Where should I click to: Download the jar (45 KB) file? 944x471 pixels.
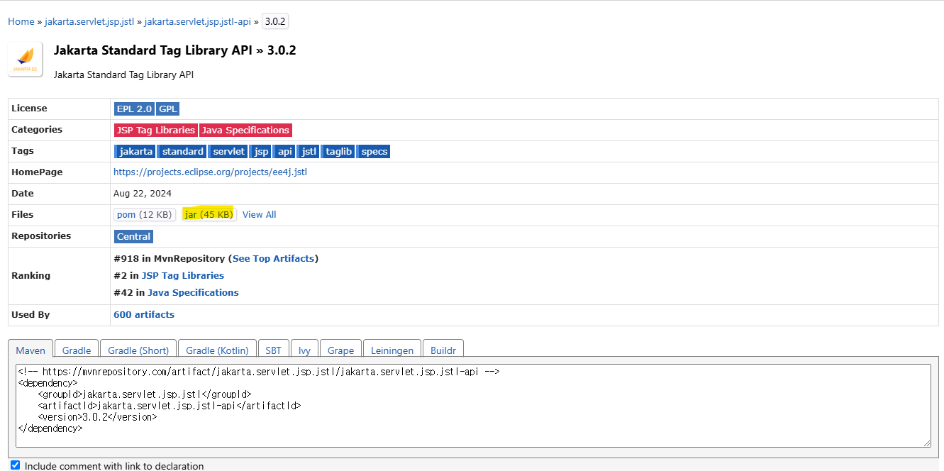pos(209,214)
